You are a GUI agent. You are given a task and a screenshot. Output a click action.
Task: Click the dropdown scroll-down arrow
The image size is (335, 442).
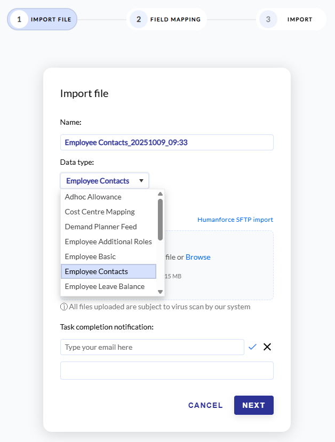(161, 292)
